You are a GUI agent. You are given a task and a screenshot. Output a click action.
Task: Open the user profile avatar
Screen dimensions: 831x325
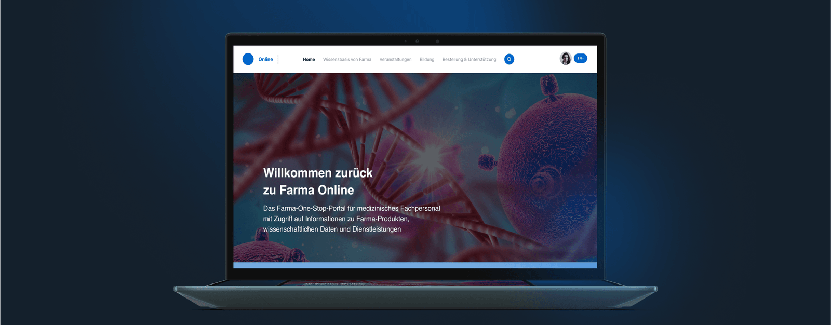566,59
